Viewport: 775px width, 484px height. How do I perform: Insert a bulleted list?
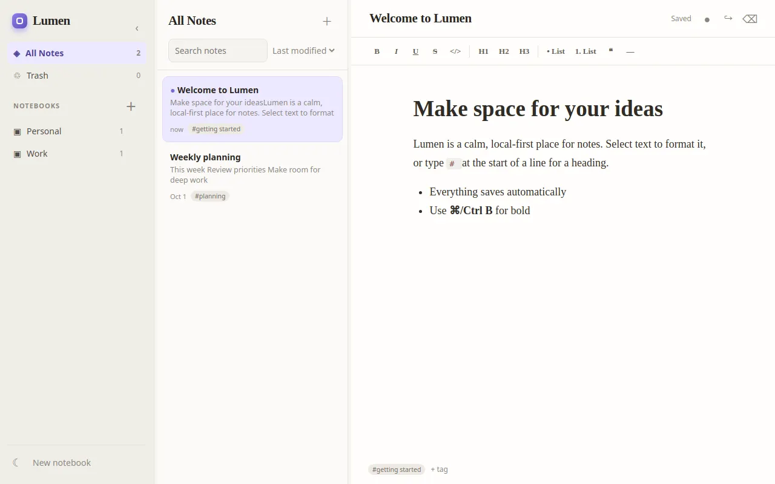coord(556,51)
